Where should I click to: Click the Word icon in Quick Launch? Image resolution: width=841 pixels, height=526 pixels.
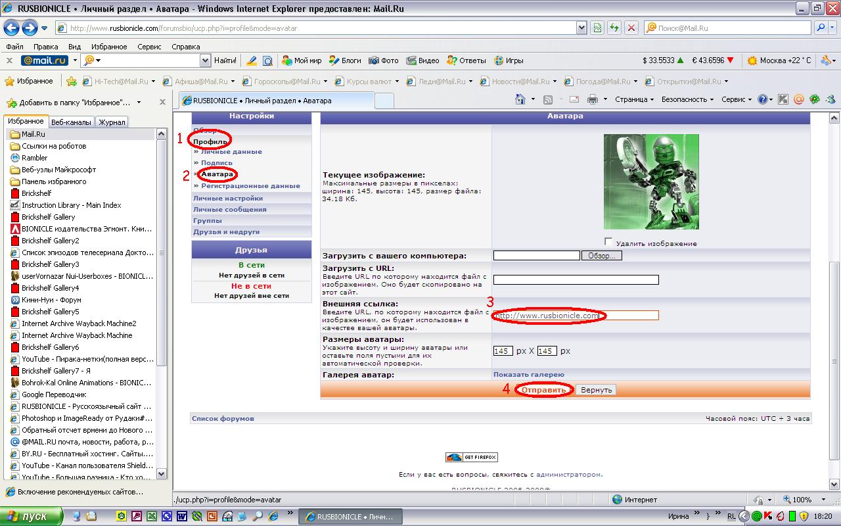click(x=181, y=517)
